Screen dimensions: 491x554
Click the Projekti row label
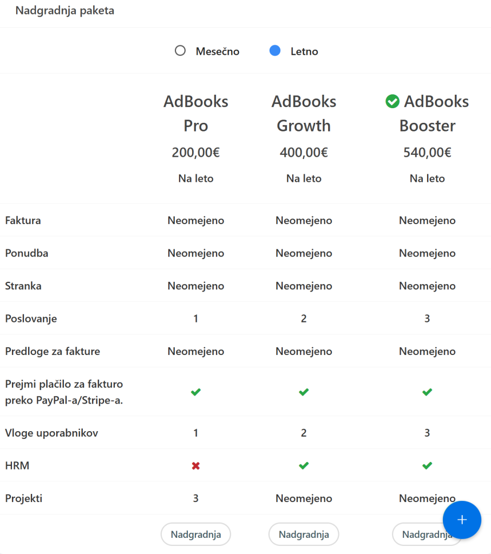[x=24, y=498]
